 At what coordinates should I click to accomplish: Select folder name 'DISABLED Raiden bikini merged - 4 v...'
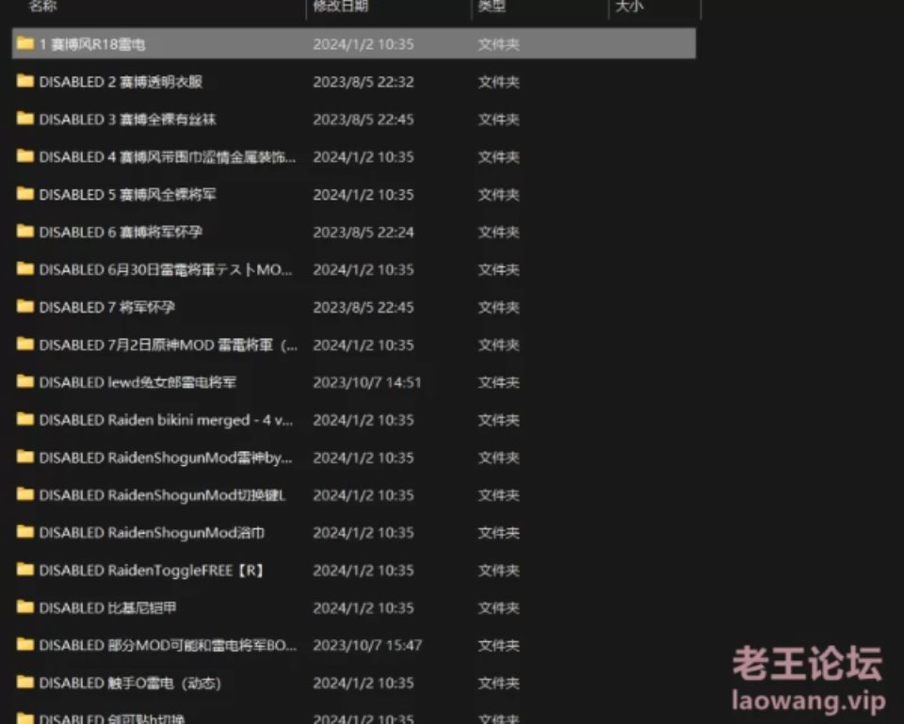(166, 420)
